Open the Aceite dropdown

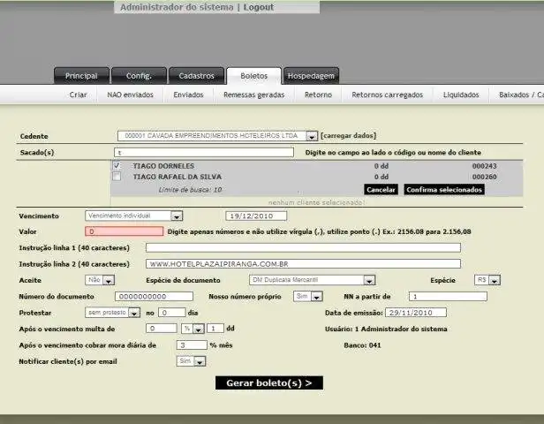coord(100,280)
